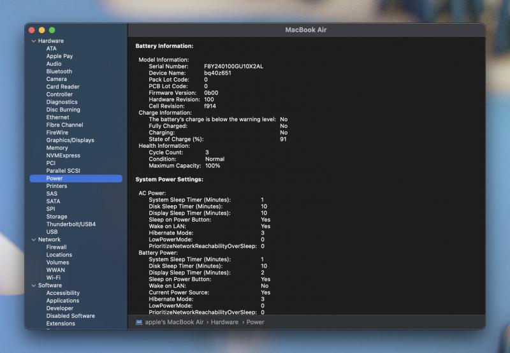Click the device name bq40z651
Viewport: 510px width, 353px height.
click(217, 73)
